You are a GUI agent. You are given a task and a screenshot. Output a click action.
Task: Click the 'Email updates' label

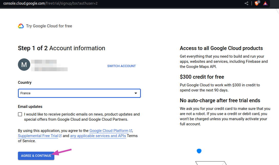pyautogui.click(x=30, y=107)
